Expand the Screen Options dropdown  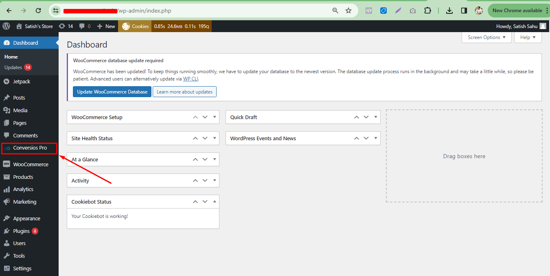click(486, 37)
